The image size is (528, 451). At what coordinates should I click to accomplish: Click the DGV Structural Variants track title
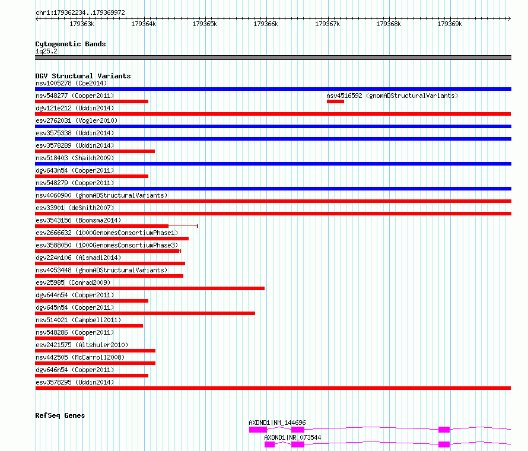[83, 76]
